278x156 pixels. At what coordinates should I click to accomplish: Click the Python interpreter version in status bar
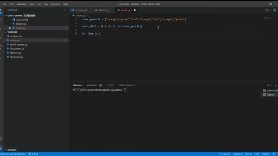(13, 154)
